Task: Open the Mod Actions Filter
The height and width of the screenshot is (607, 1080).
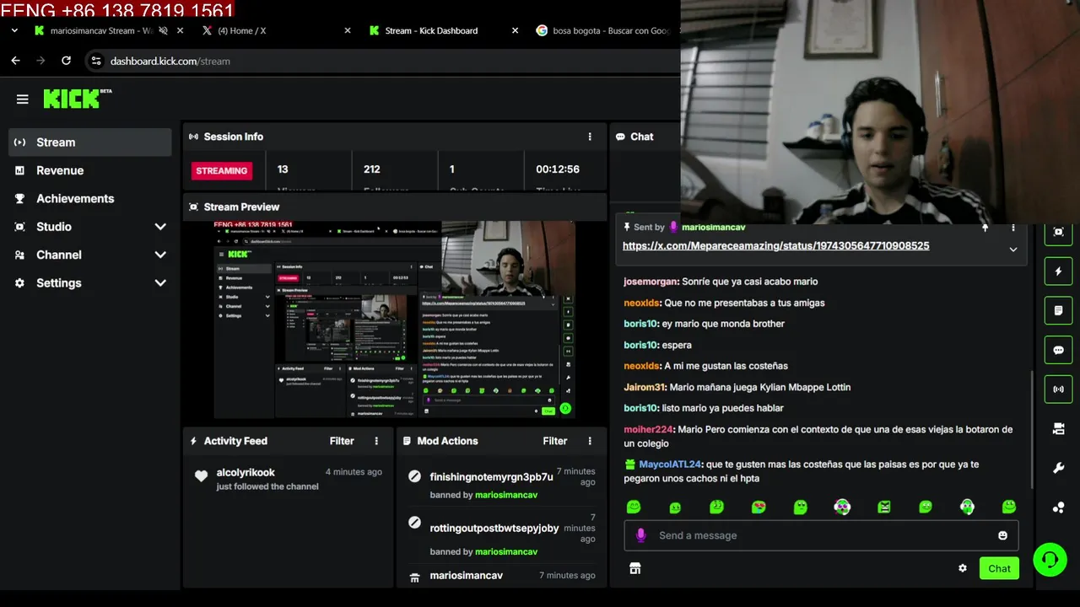Action: coord(555,441)
